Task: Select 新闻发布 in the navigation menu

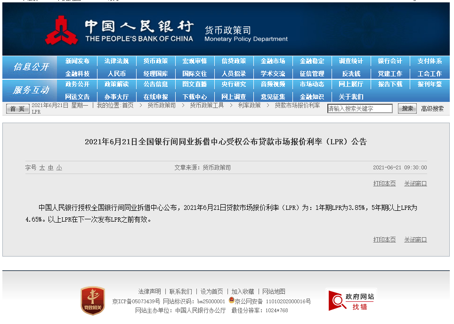Action: click(78, 61)
